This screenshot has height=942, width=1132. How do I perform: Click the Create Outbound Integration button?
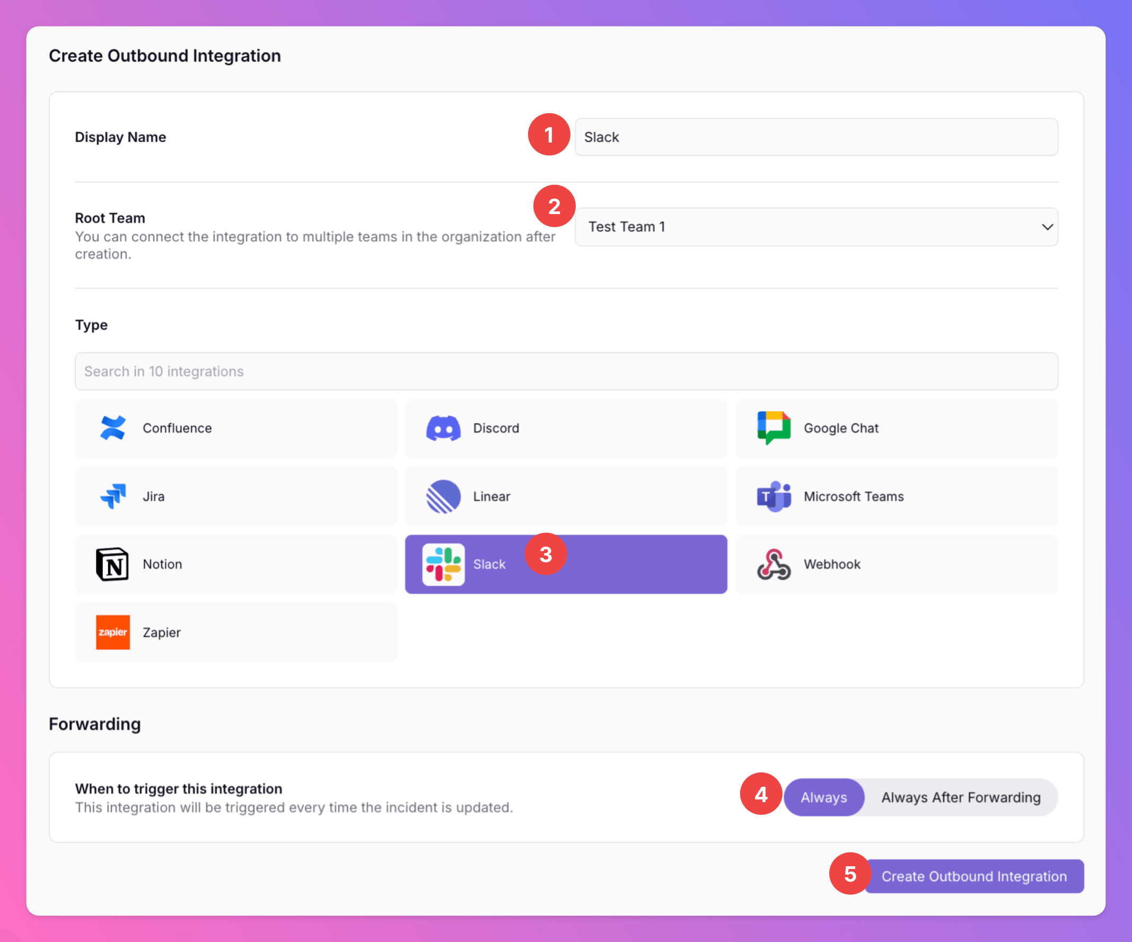click(x=973, y=876)
